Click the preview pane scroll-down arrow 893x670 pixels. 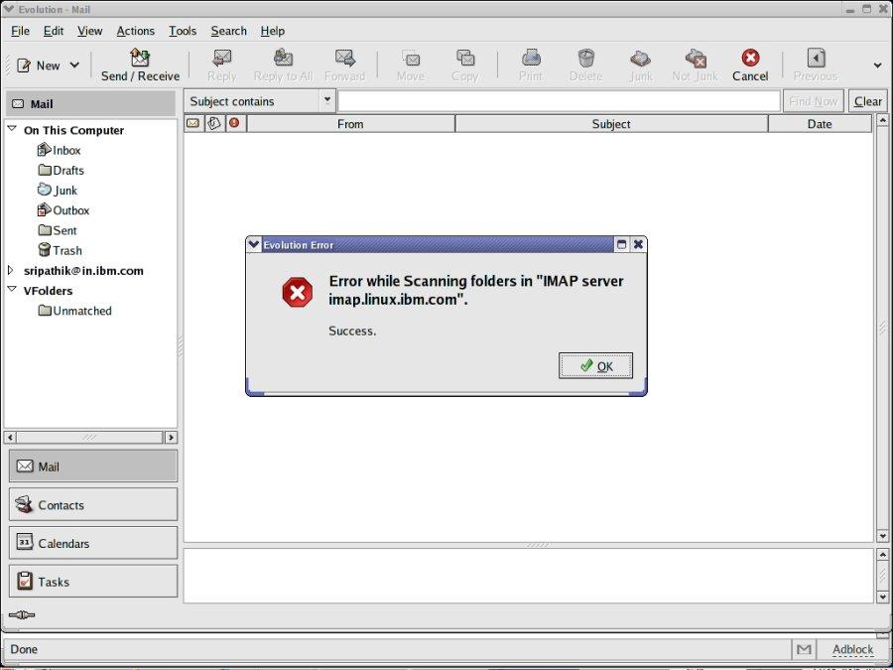[882, 598]
